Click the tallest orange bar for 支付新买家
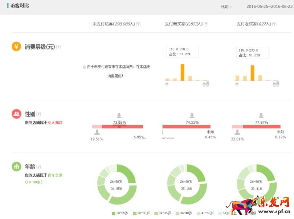This screenshot has height=219, width=294. click(x=182, y=72)
